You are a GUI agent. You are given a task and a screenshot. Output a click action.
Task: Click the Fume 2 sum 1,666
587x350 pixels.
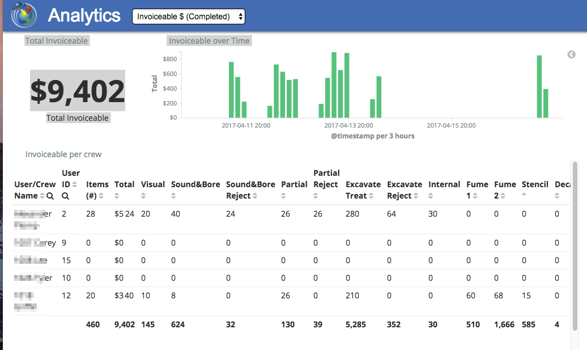point(504,324)
